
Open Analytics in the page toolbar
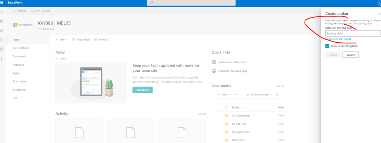[101, 39]
